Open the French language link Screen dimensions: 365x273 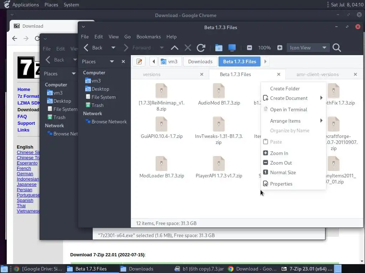24,168
